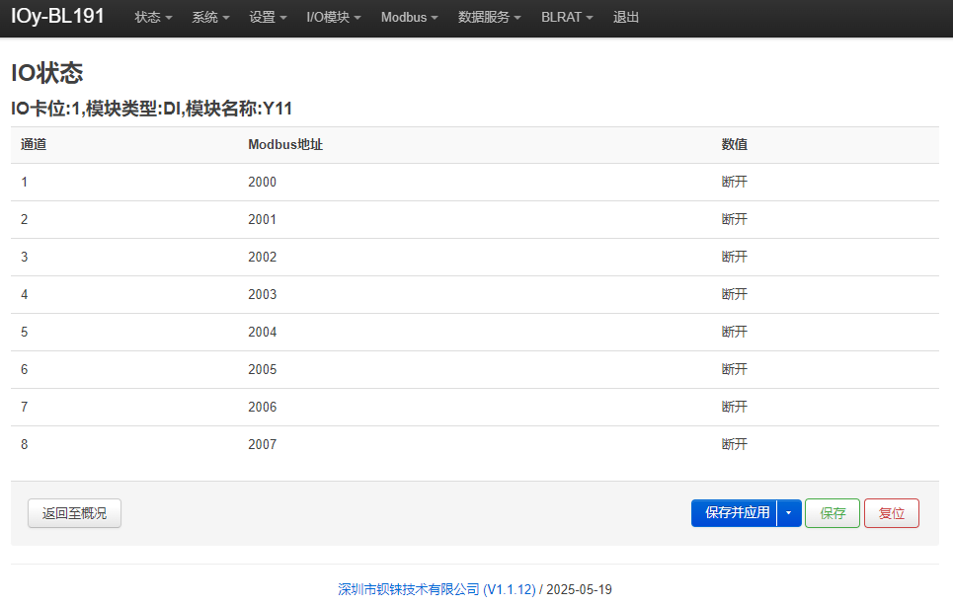The image size is (953, 606).
Task: Select Modbus address 2005 cell
Action: tap(262, 370)
